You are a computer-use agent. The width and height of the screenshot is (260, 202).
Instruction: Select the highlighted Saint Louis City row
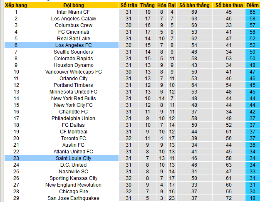132,158
